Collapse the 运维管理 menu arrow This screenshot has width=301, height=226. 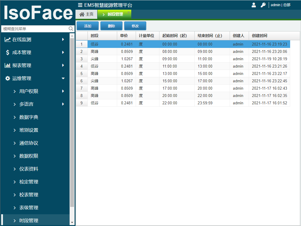pos(63,78)
